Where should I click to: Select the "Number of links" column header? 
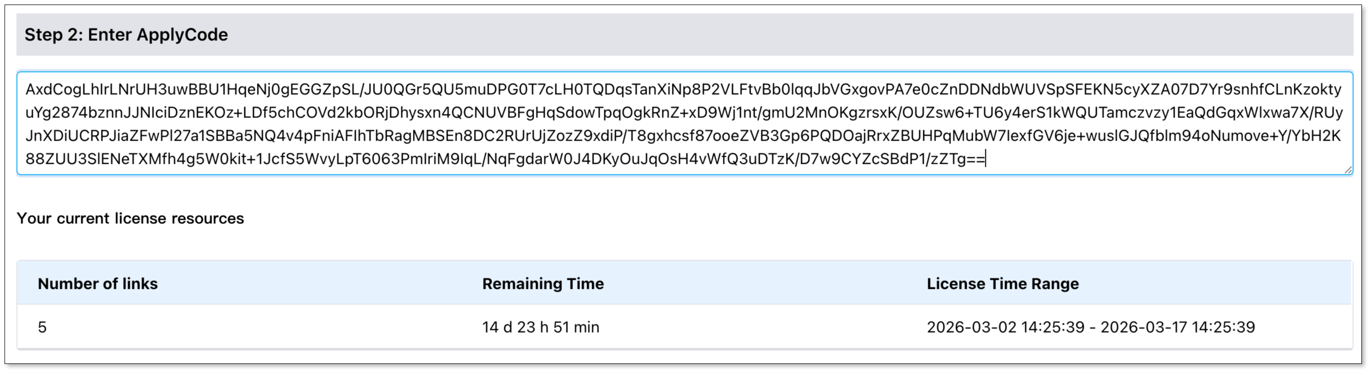[x=98, y=283]
